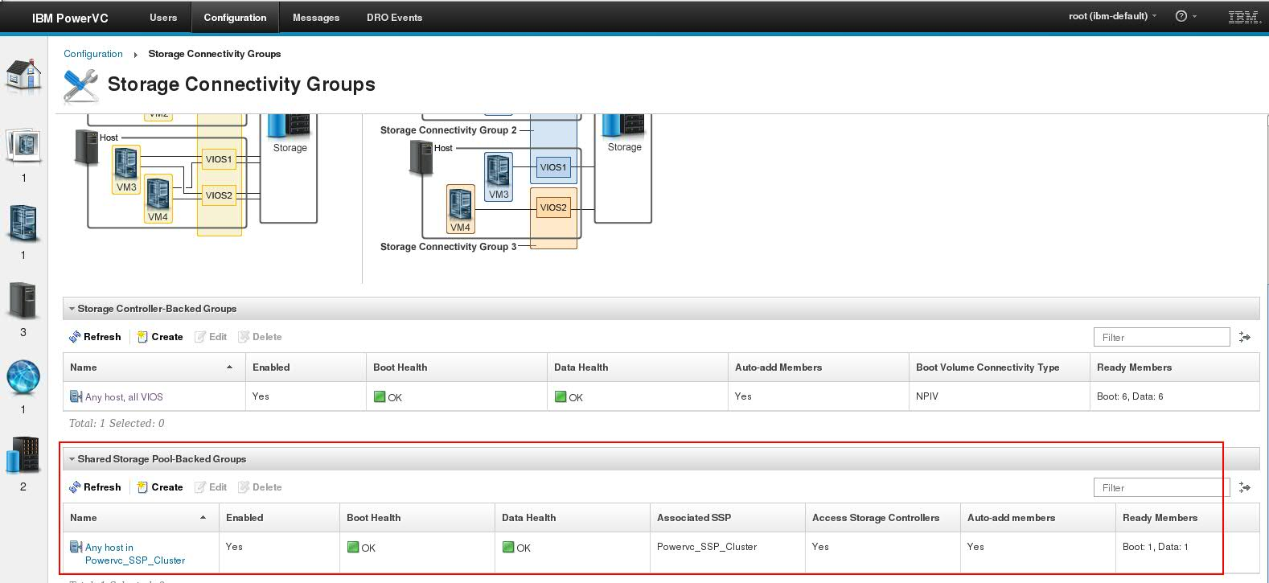Create a new Storage Controller-Backed group

point(160,337)
